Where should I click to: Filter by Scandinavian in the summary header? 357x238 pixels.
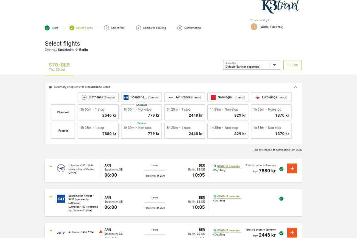tap(142, 97)
